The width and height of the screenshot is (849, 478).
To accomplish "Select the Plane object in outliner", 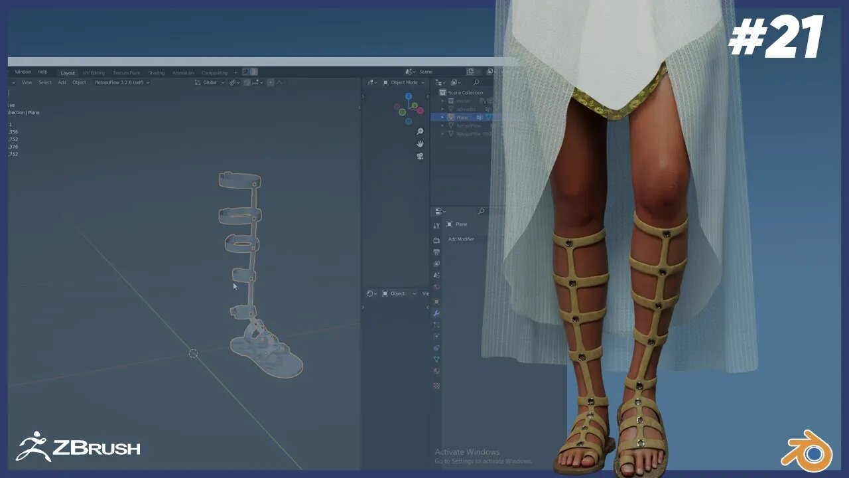I will [462, 117].
